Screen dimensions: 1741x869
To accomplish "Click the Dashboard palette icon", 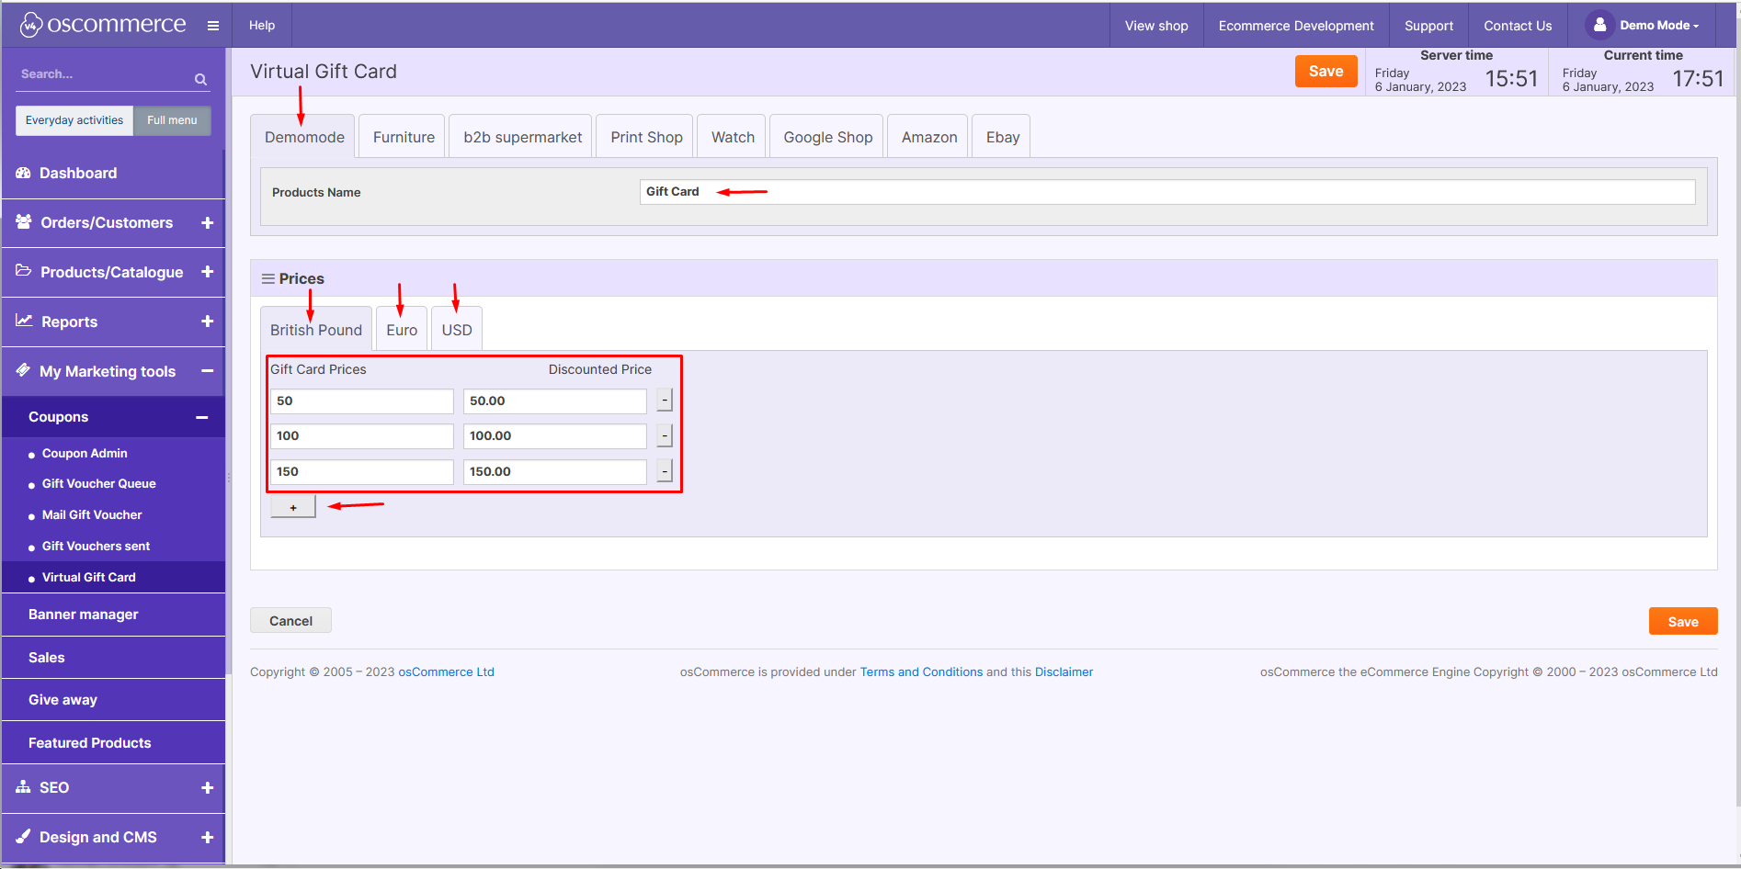I will click(24, 173).
